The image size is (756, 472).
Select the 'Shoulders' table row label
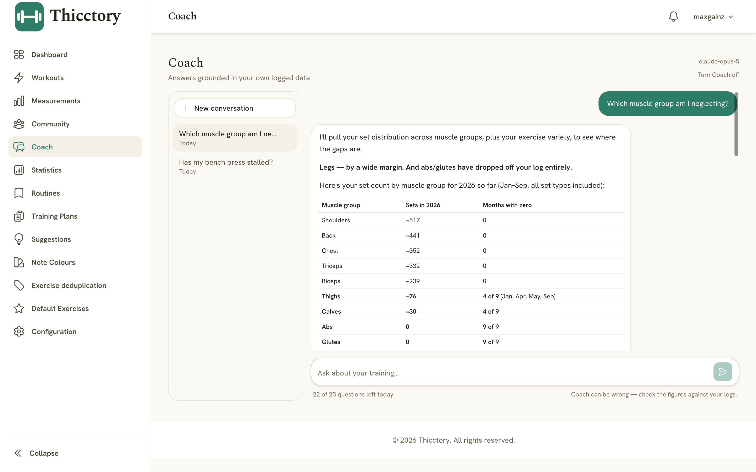pyautogui.click(x=336, y=220)
